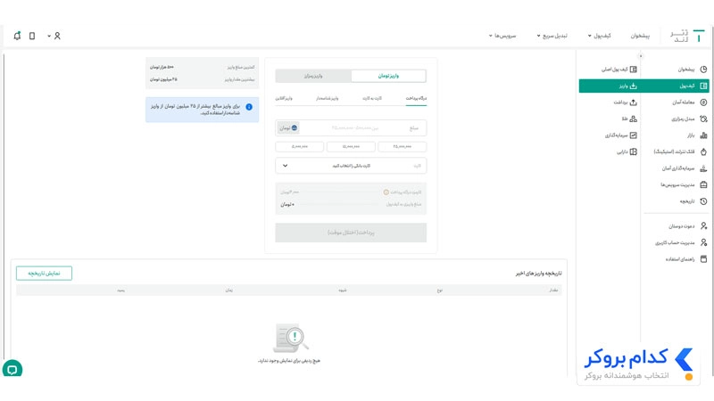Select the درگاه پرداخت (payment gateway) tab
Viewport: 714px width, 401px height.
pos(416,98)
